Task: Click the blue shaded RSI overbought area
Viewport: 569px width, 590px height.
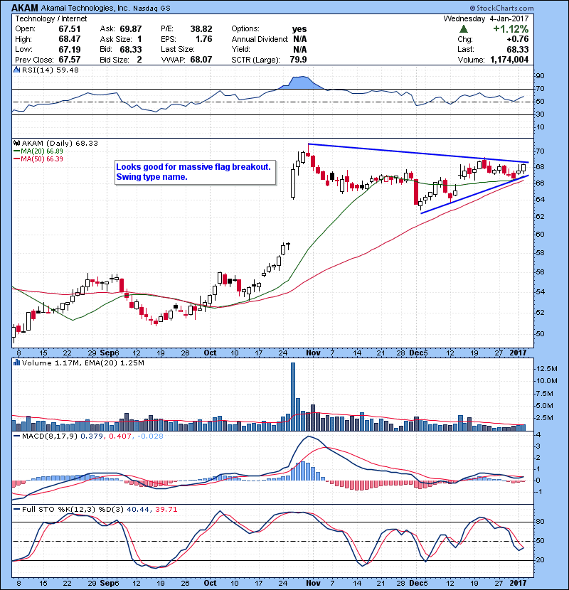Action: click(302, 82)
